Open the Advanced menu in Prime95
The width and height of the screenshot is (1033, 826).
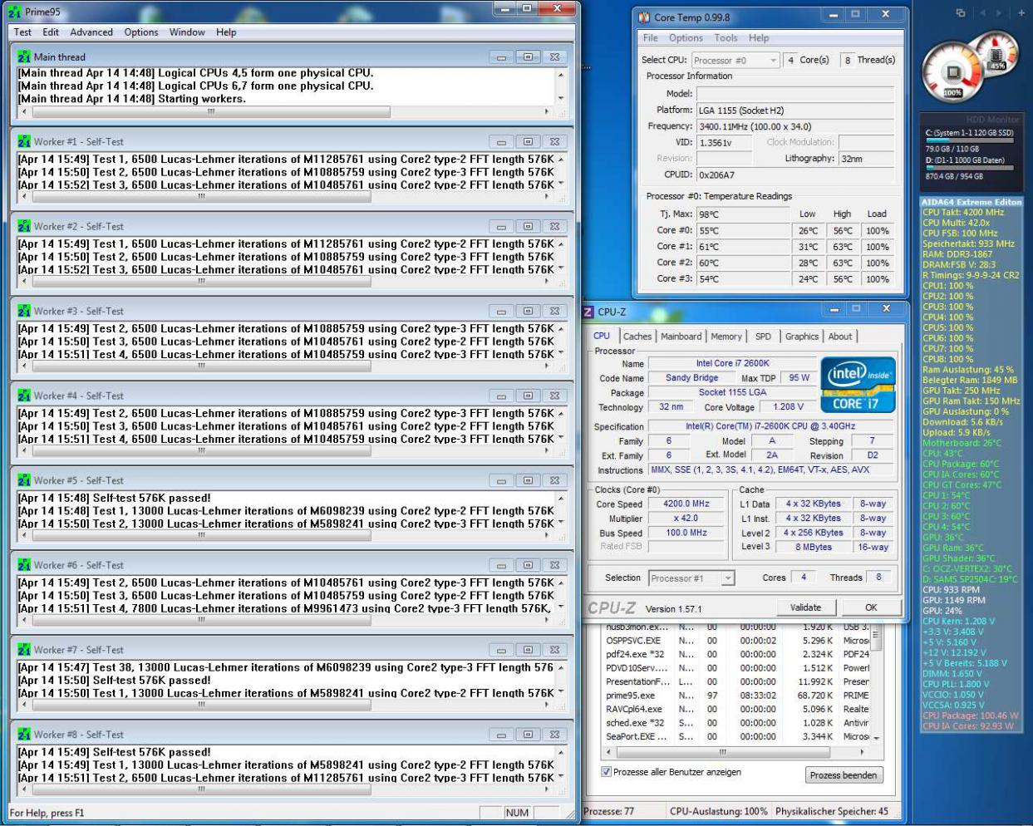pyautogui.click(x=91, y=32)
